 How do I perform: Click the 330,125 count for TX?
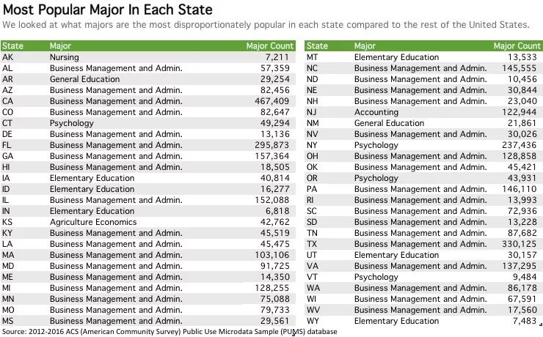pos(517,244)
